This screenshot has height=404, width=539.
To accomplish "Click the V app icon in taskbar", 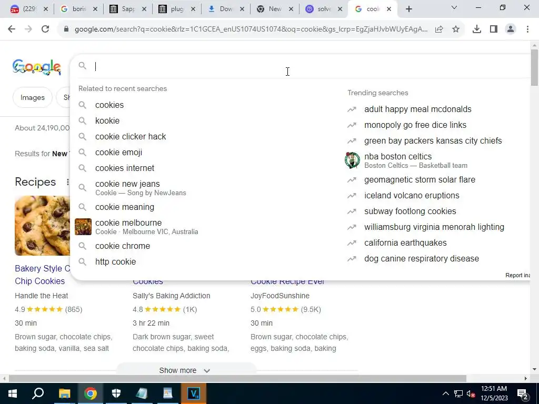I will 194,393.
